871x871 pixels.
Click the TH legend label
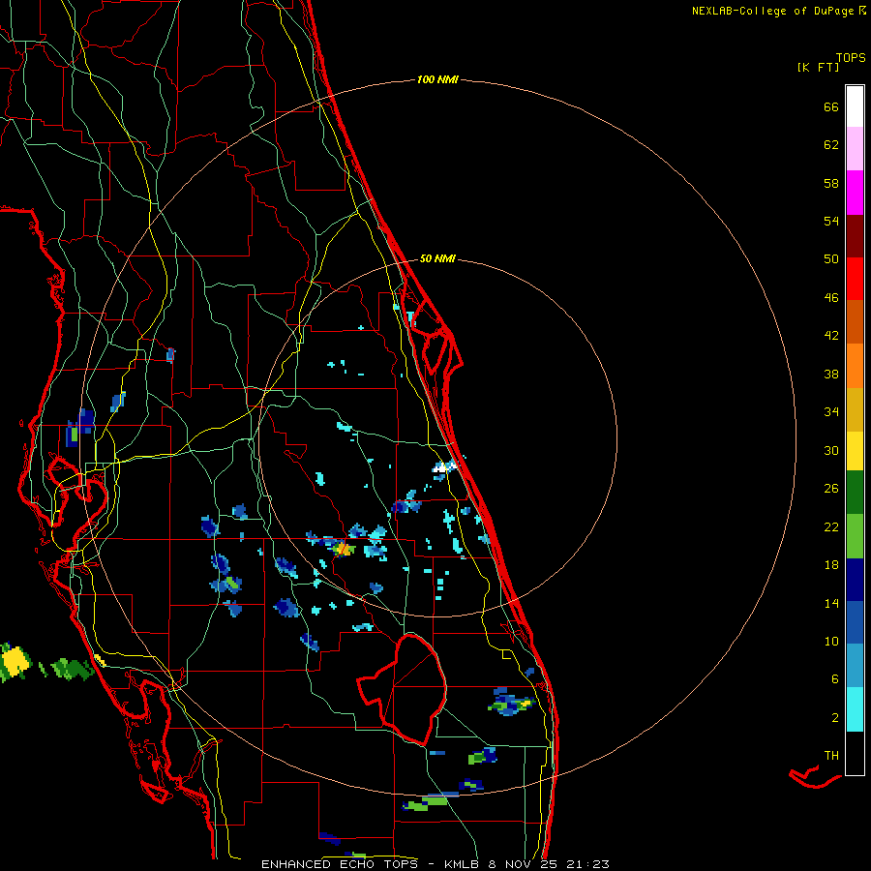tap(831, 756)
